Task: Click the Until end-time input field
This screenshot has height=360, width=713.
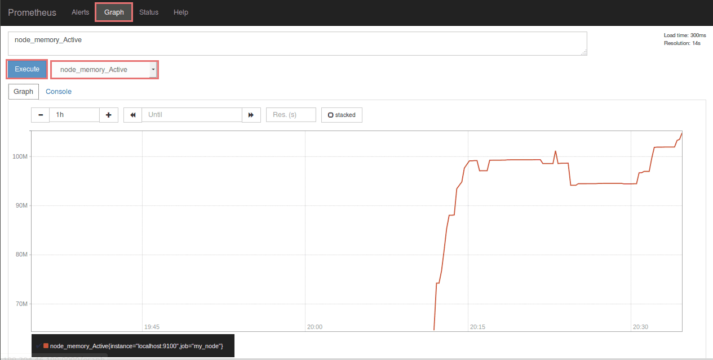Action: (x=192, y=115)
